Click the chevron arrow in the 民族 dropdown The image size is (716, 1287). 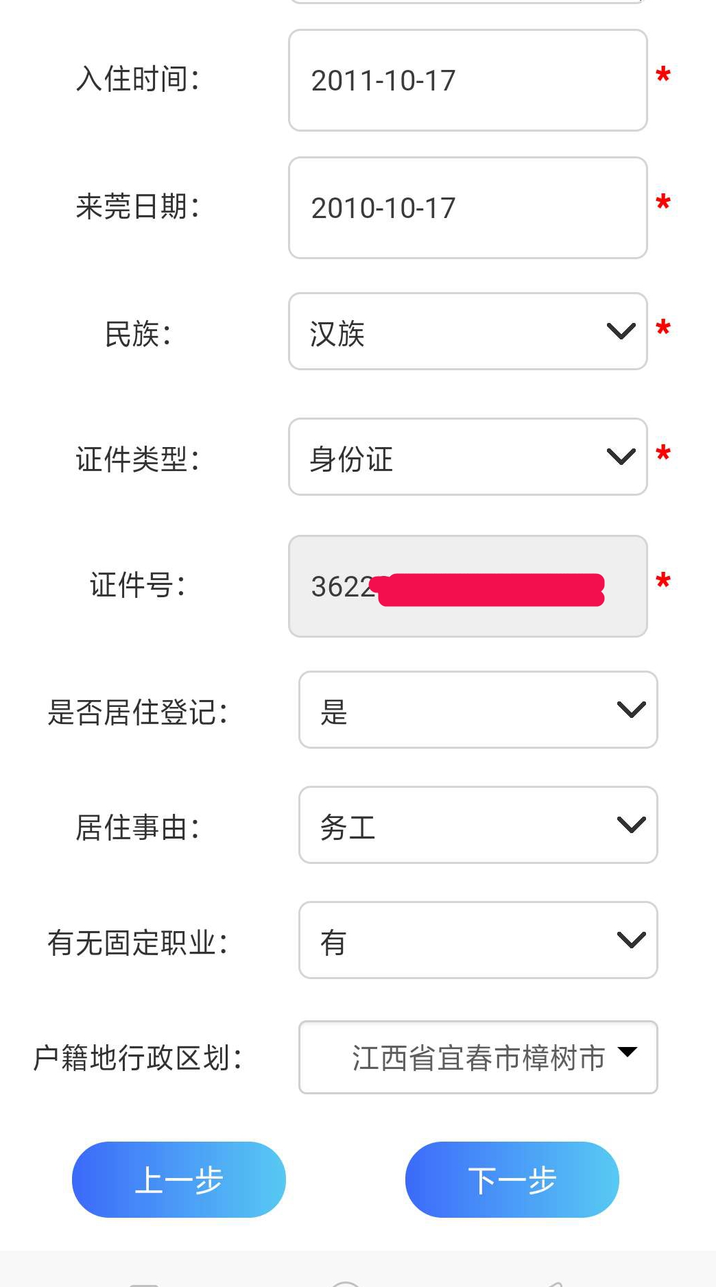coord(621,332)
